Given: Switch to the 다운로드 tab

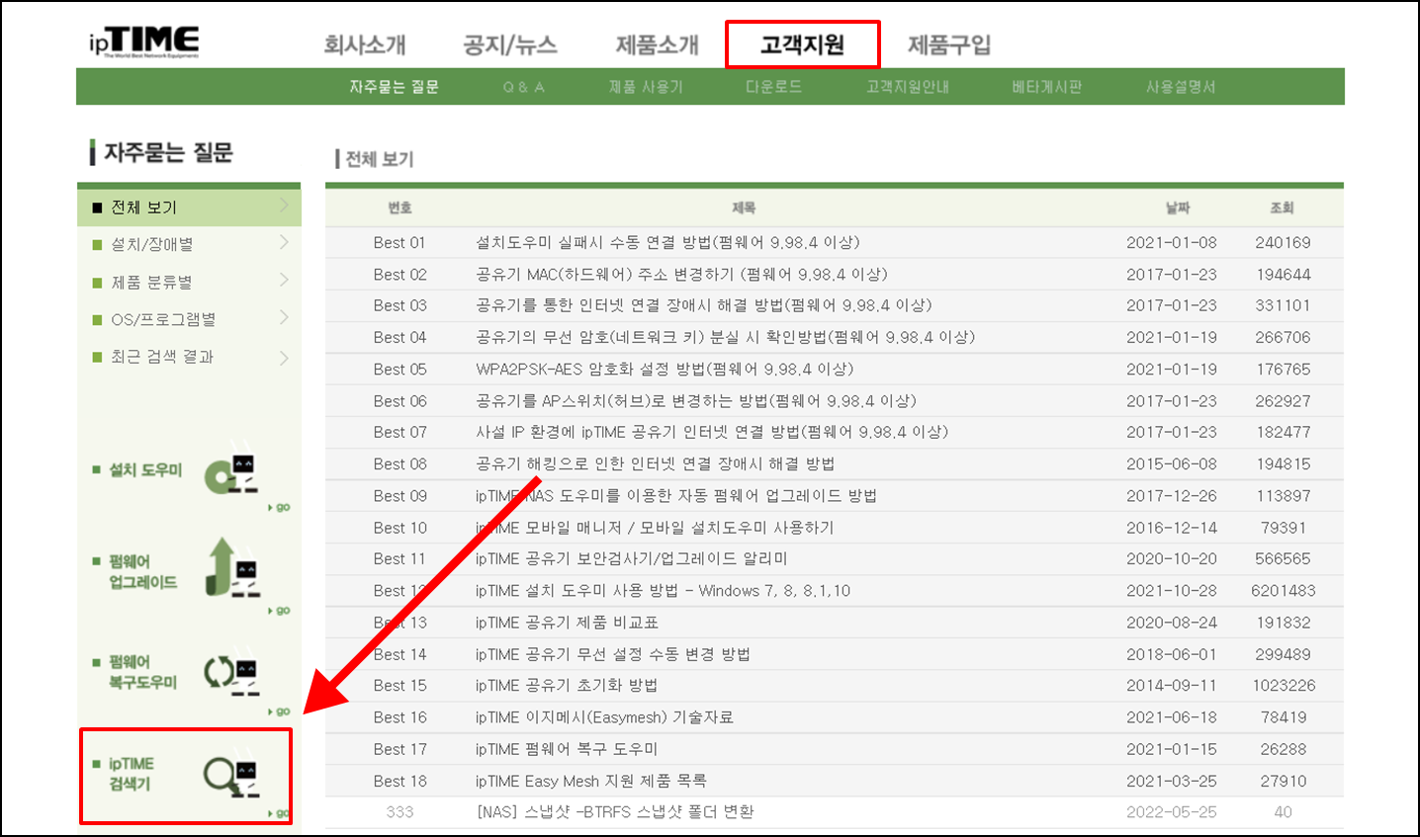Looking at the screenshot, I should (773, 86).
